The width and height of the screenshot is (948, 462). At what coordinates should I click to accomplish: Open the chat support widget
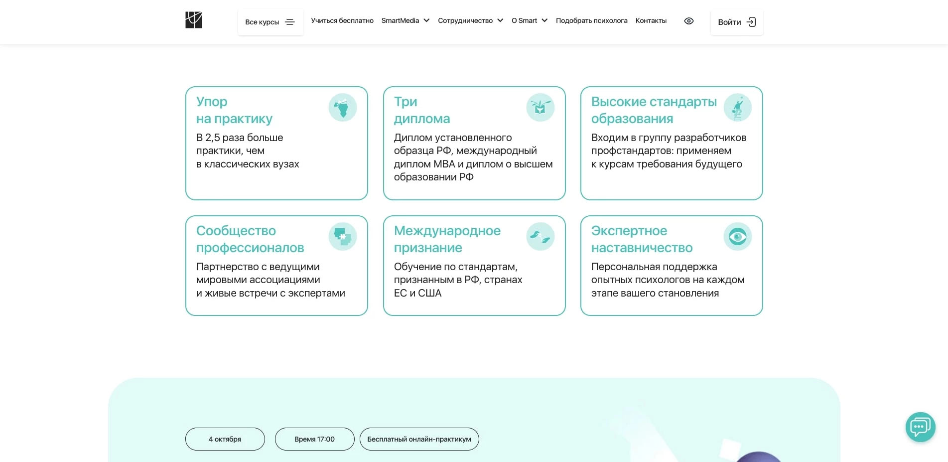920,427
